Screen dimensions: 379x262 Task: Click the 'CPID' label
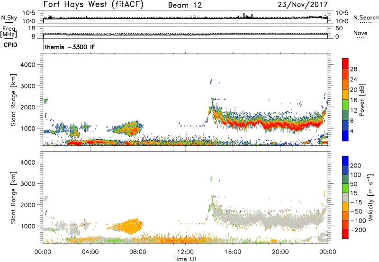click(x=10, y=45)
